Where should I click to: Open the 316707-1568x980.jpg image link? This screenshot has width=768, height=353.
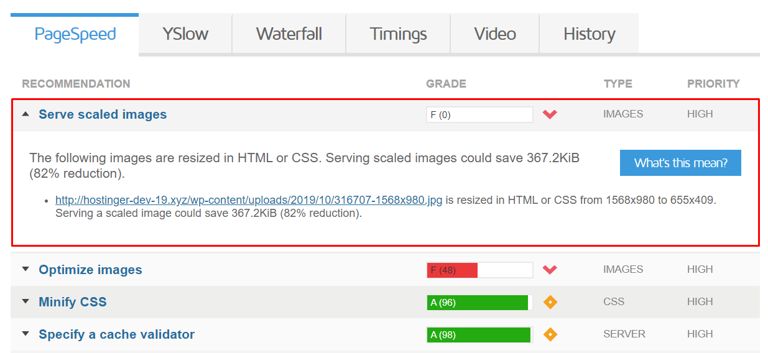pyautogui.click(x=249, y=201)
